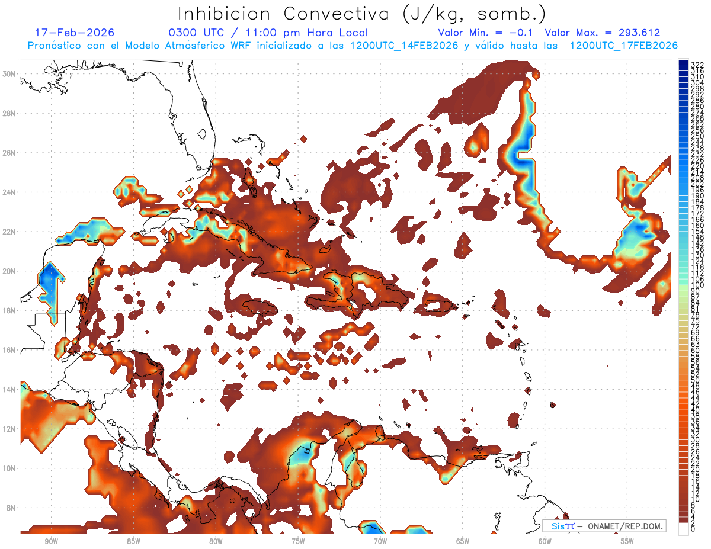The width and height of the screenshot is (711, 549).
Task: Click the legend value '30'
Action: tap(696, 439)
